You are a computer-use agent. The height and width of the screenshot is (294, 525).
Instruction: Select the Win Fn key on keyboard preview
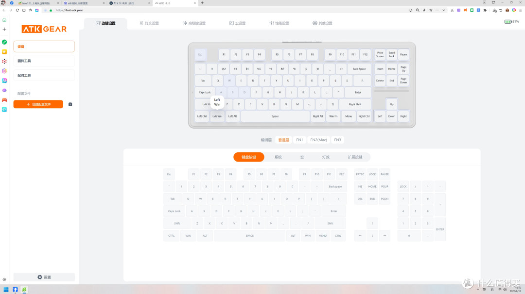[333, 116]
